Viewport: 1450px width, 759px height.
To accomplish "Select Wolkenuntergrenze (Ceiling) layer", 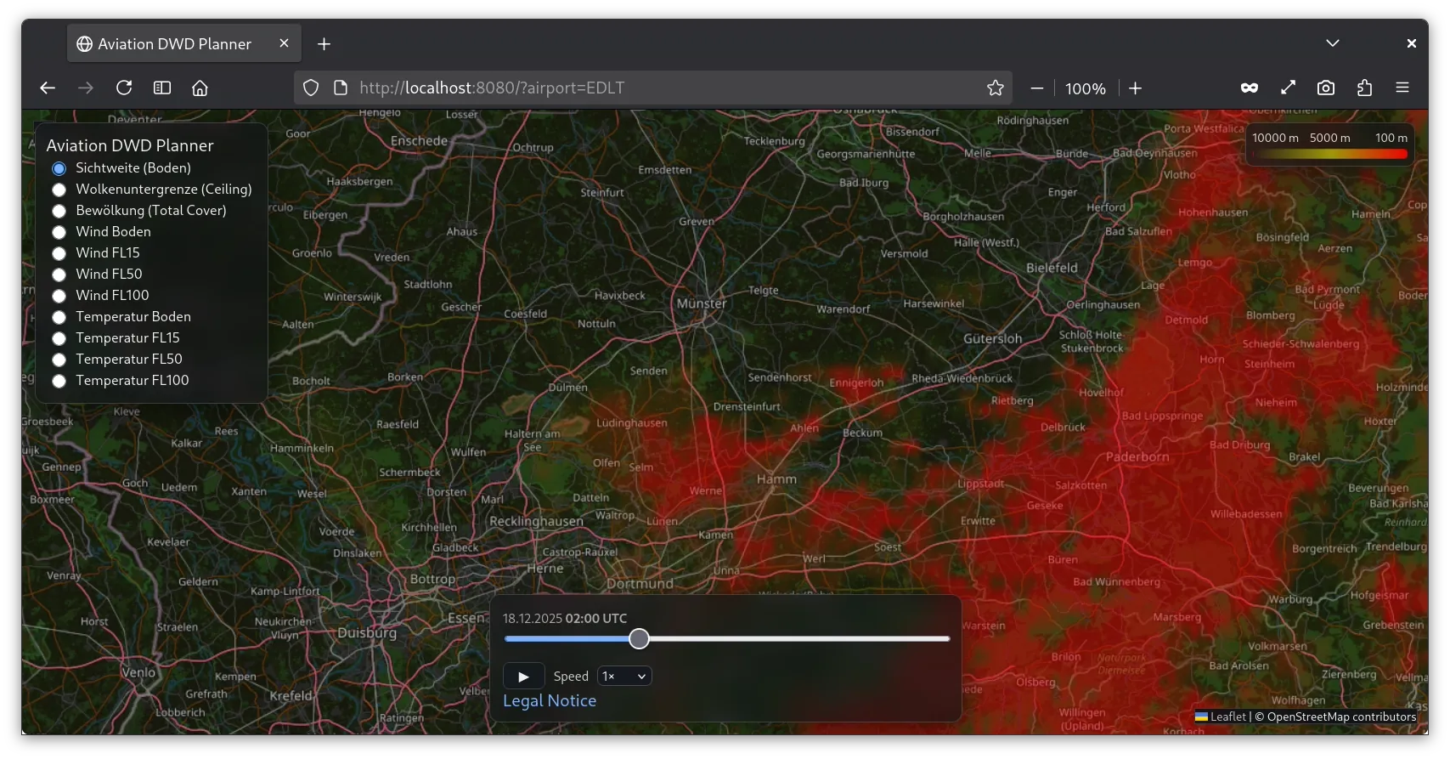I will (x=59, y=190).
